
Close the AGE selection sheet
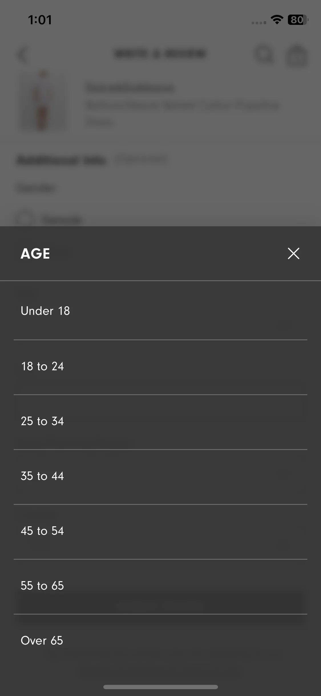293,253
